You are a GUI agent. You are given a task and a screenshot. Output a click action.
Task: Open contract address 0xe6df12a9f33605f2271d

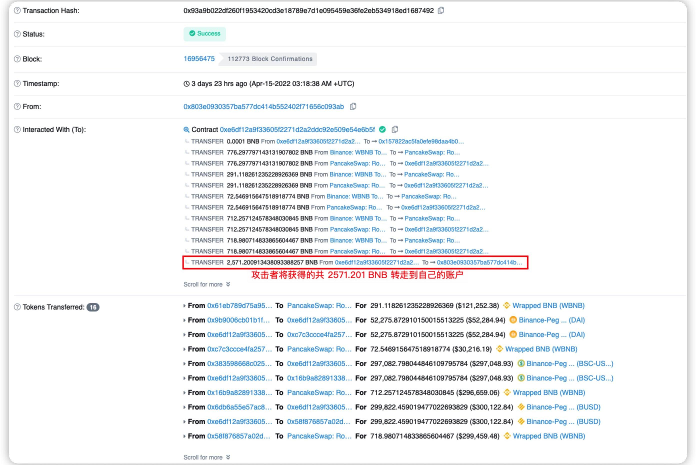click(x=297, y=129)
